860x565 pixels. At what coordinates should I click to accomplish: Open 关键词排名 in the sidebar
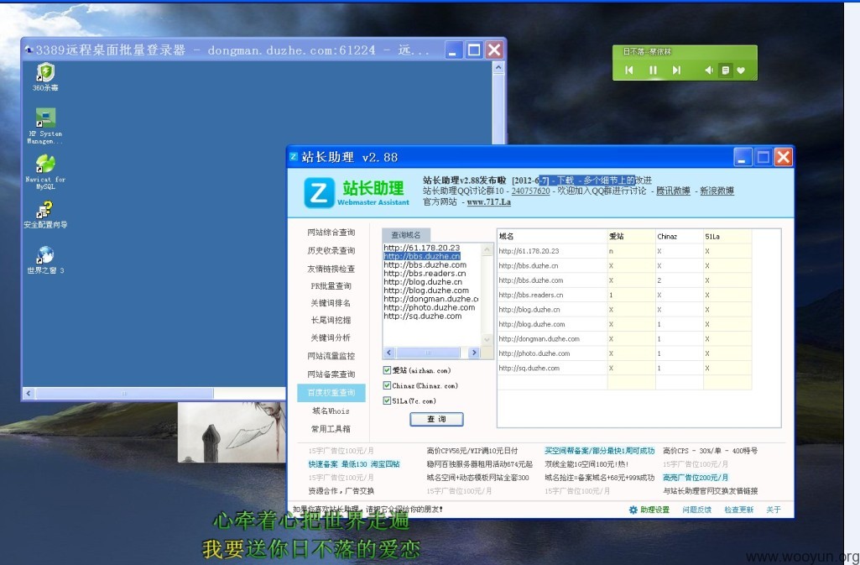(331, 303)
